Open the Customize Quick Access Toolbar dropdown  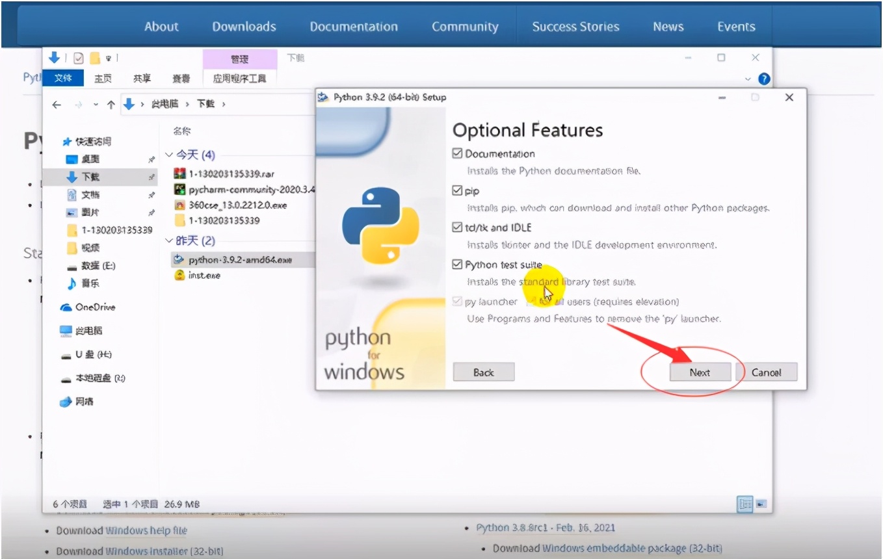pyautogui.click(x=109, y=58)
